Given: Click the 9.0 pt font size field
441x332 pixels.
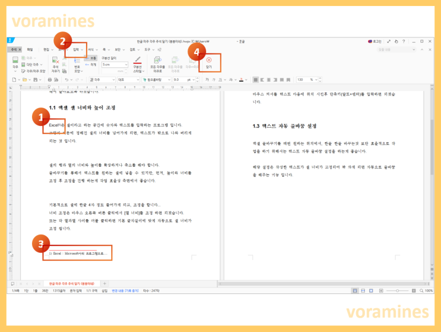Looking at the screenshot, I should pyautogui.click(x=182, y=80).
